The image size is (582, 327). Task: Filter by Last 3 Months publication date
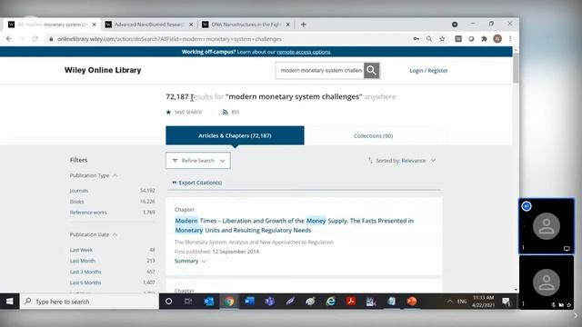(x=85, y=272)
